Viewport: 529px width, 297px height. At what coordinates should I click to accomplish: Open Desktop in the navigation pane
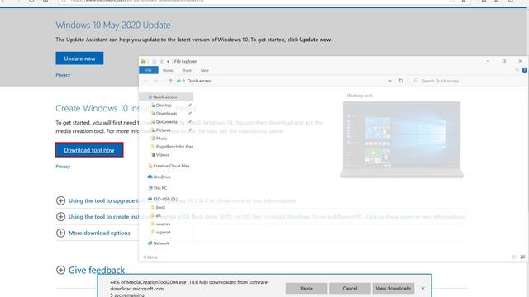pos(164,105)
